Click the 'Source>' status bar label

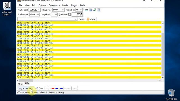click(x=53, y=93)
